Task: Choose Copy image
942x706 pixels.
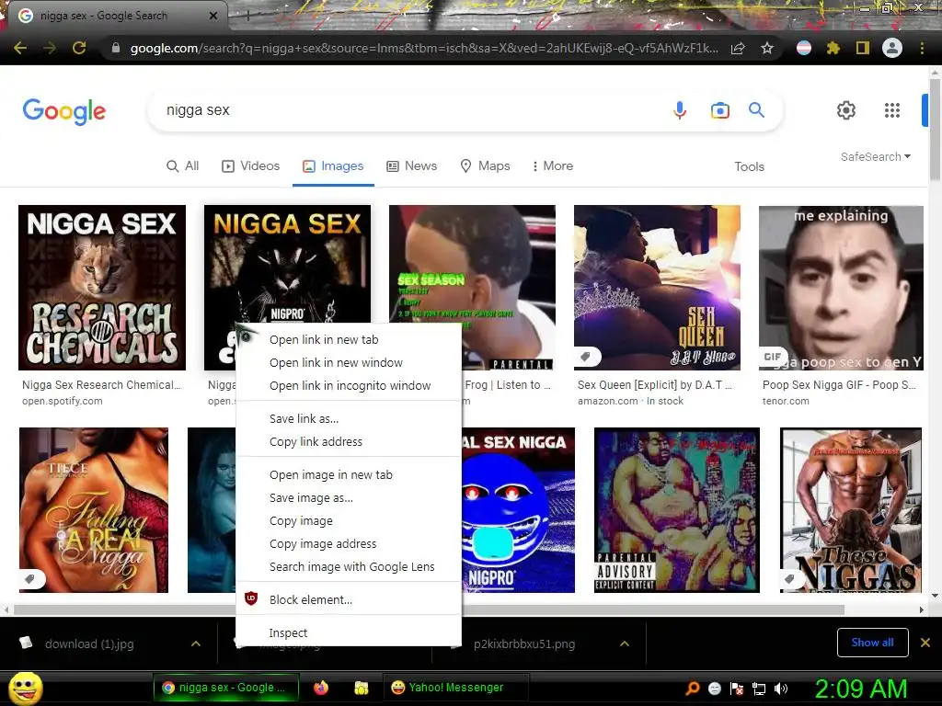Action: (x=349, y=520)
